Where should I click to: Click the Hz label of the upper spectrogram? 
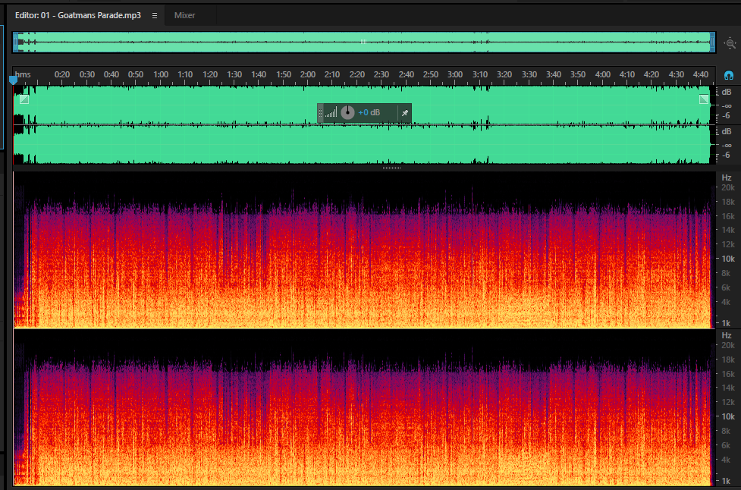click(x=727, y=177)
